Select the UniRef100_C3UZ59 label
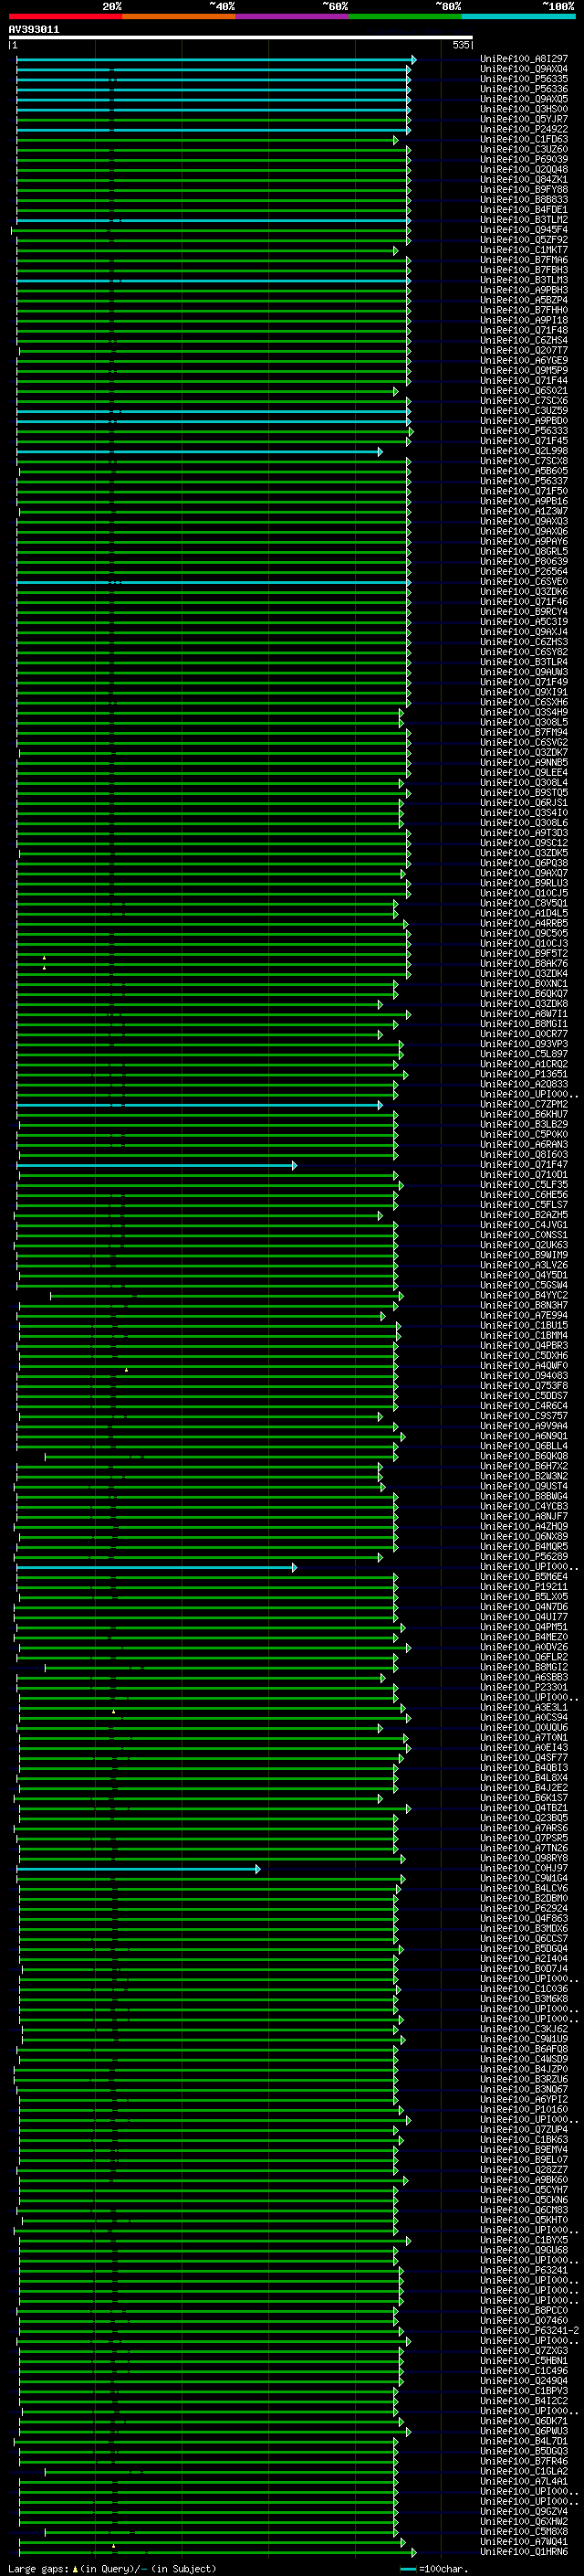 click(523, 411)
